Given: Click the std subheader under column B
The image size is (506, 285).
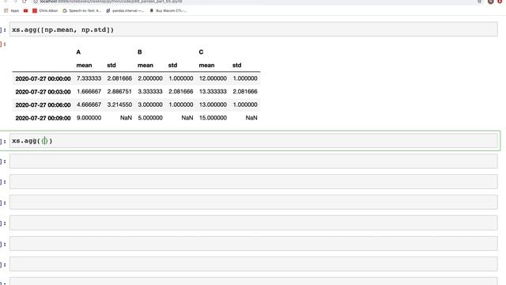Looking at the screenshot, I should click(172, 65).
